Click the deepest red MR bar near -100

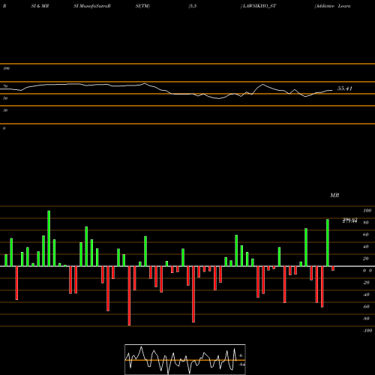pyautogui.click(x=129, y=295)
